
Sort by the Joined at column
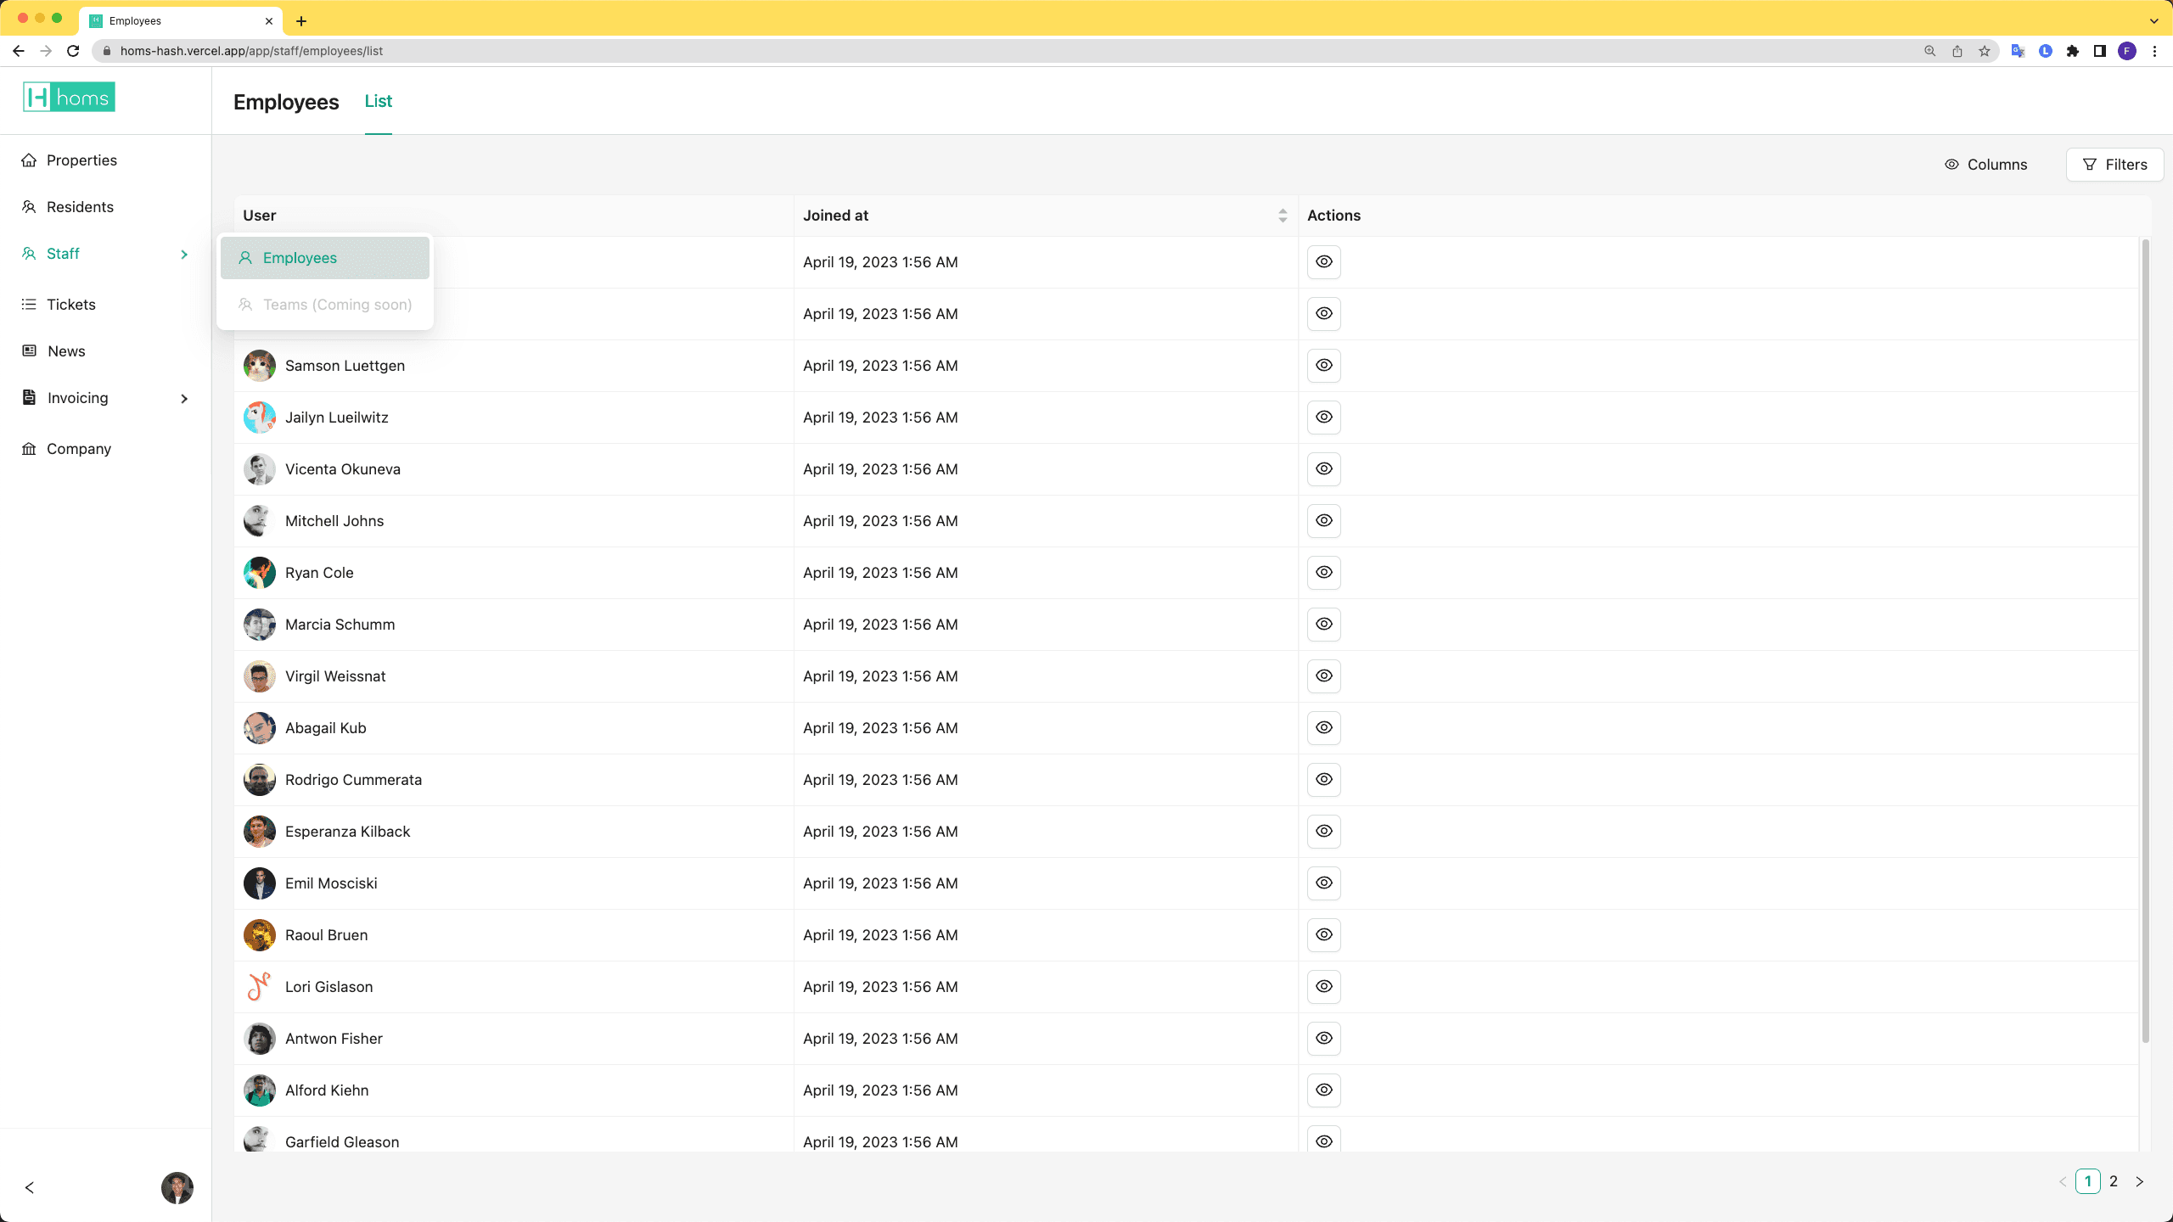pos(1282,216)
